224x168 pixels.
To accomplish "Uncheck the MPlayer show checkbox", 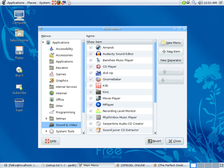I will coord(91,105).
